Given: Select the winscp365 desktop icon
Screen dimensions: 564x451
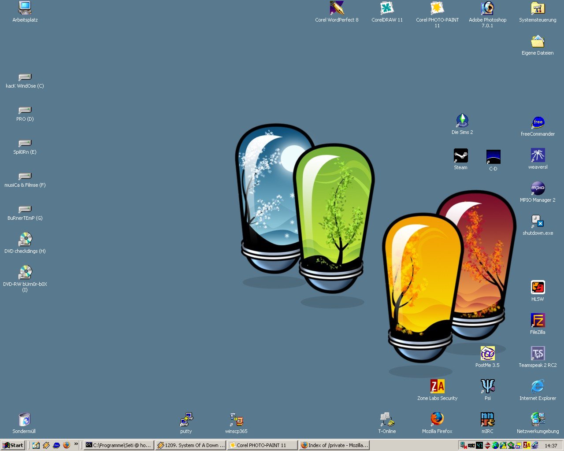Looking at the screenshot, I should 236,420.
